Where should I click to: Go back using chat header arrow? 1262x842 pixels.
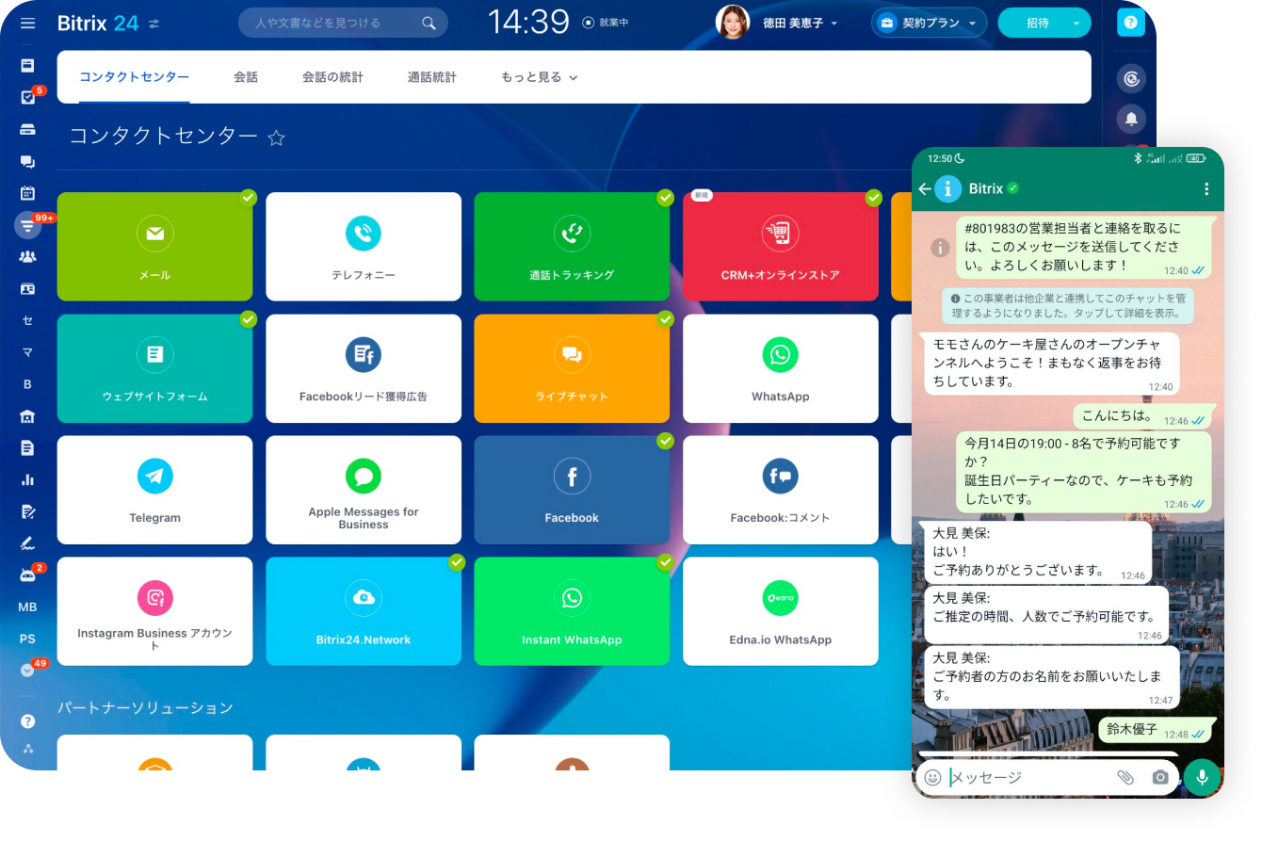pyautogui.click(x=924, y=189)
